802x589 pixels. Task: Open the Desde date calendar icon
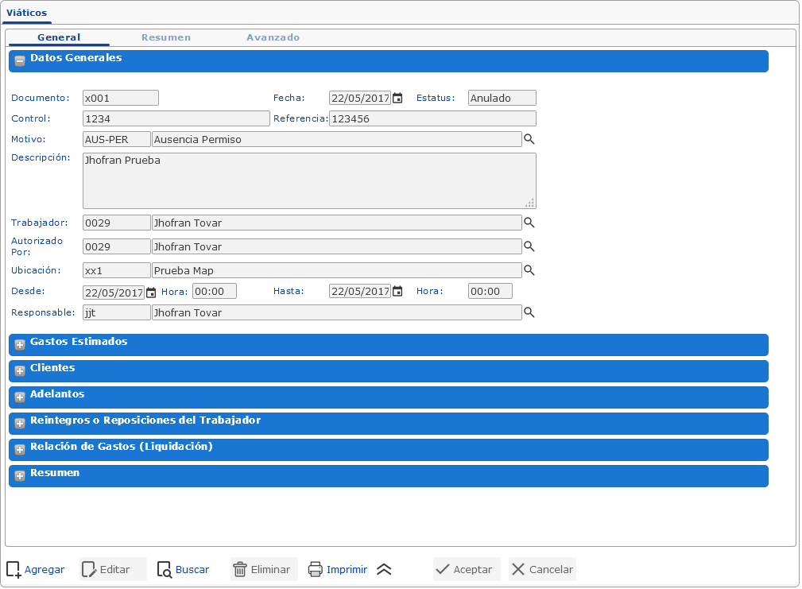click(x=151, y=292)
